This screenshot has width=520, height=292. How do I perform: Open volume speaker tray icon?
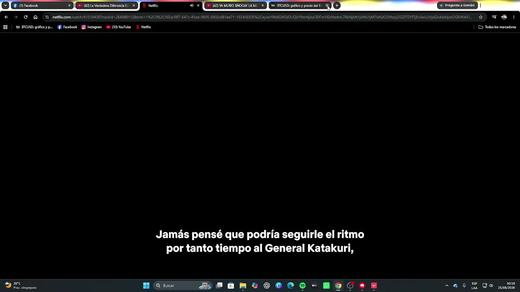[491, 286]
